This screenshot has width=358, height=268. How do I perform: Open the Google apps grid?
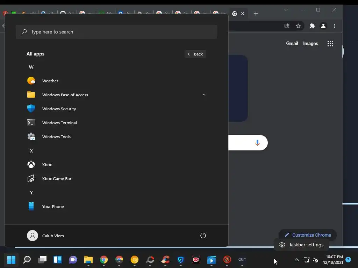coord(330,44)
